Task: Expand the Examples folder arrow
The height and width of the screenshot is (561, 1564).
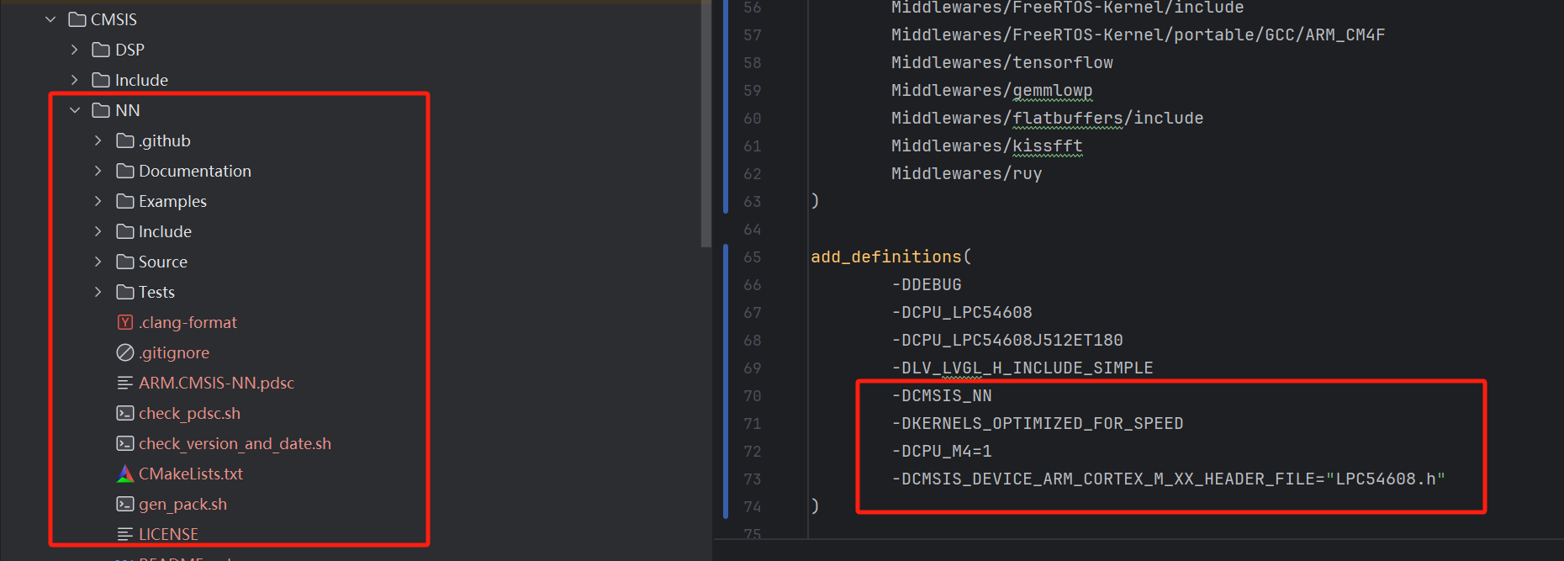Action: tap(98, 201)
